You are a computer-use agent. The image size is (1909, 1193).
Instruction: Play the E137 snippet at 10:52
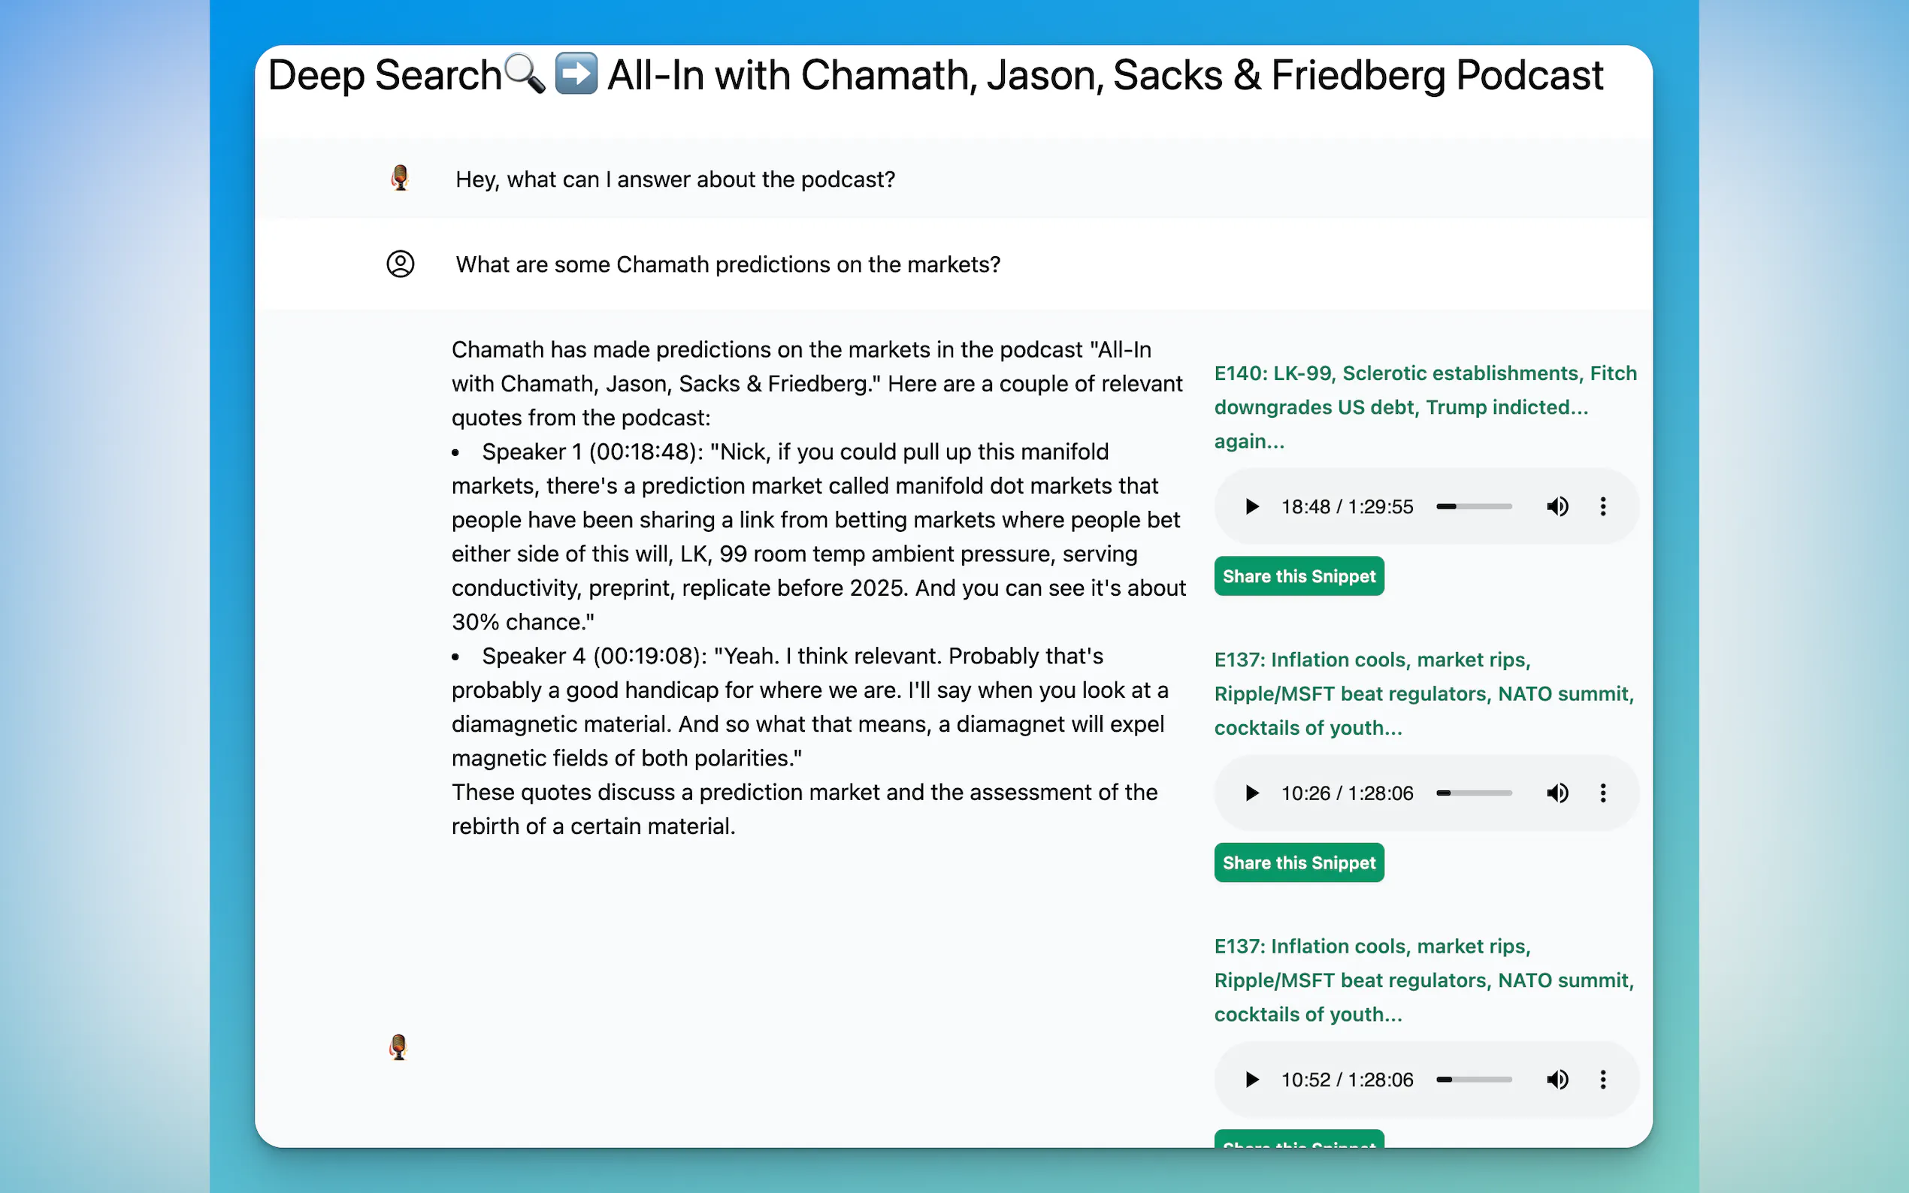coord(1251,1080)
